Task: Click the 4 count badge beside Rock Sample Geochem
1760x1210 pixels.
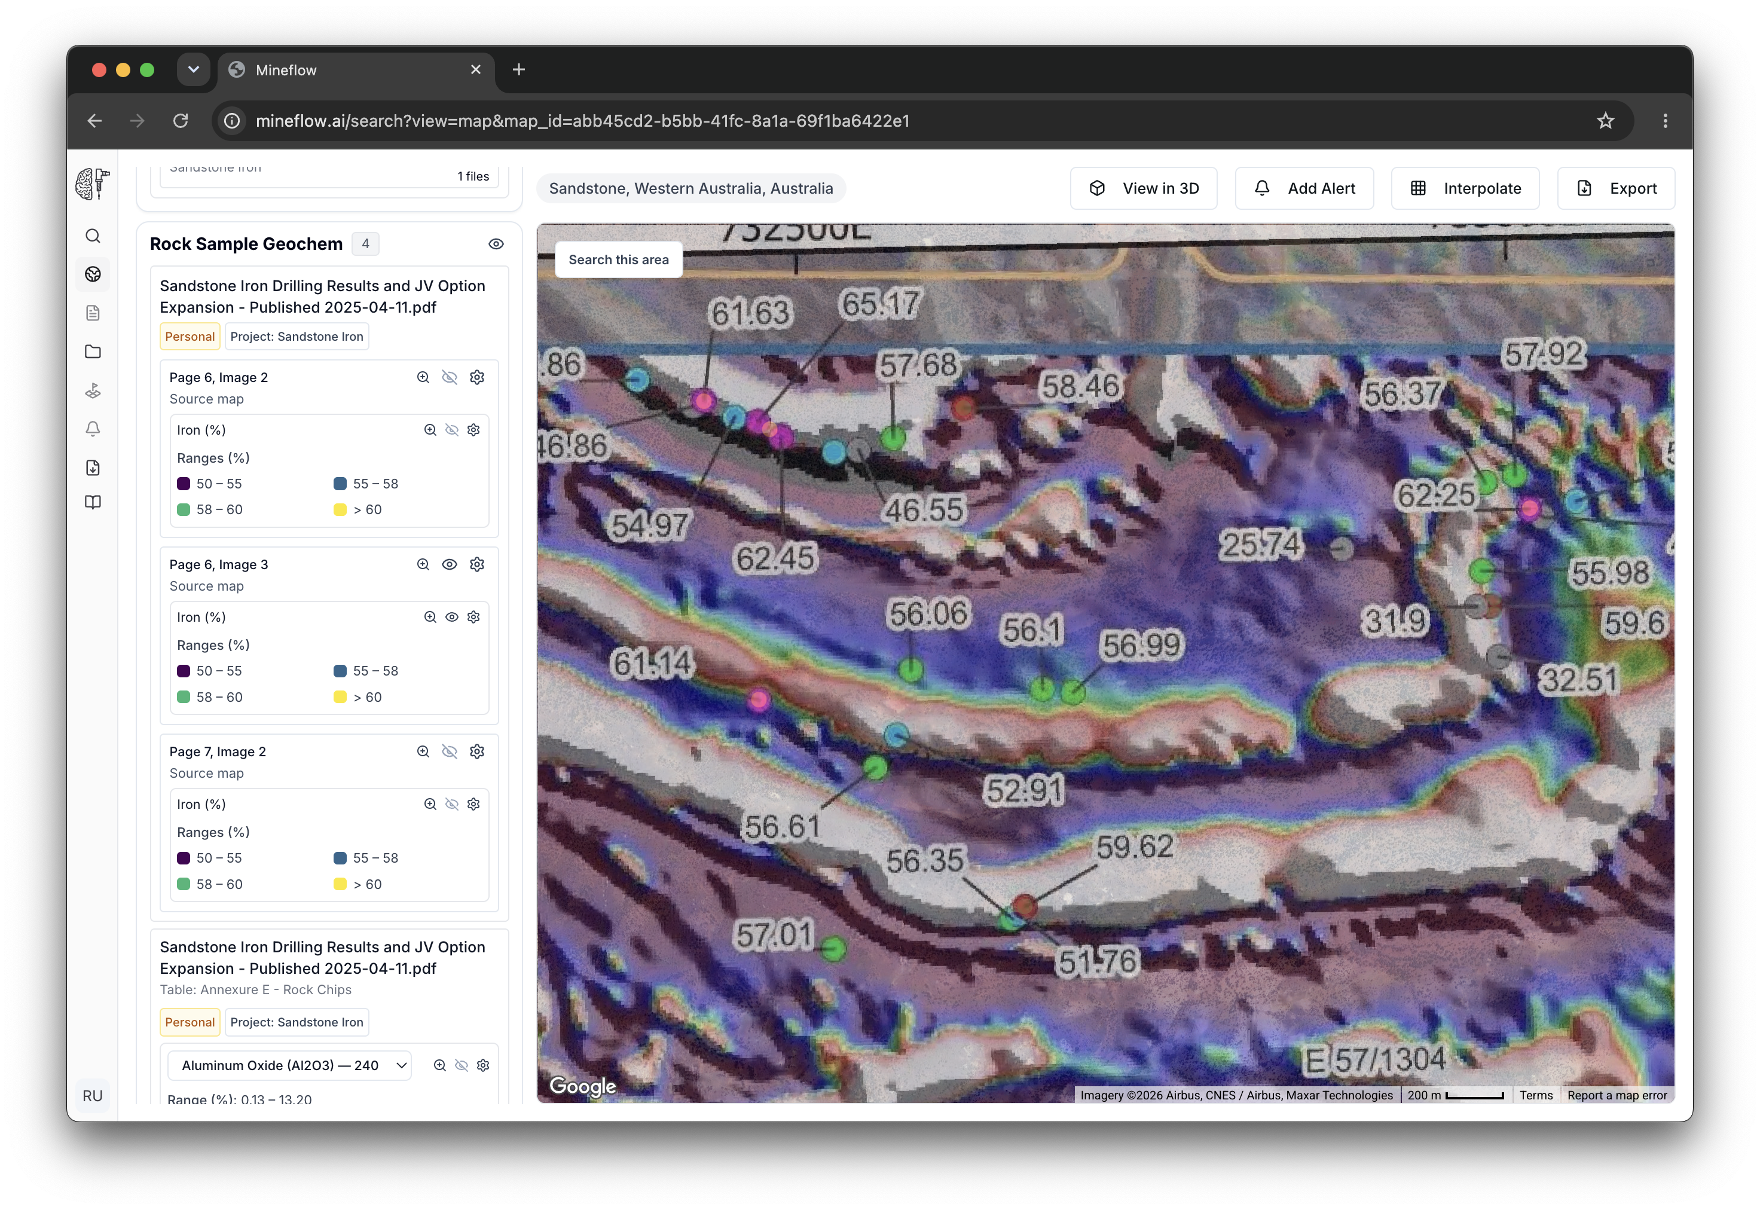Action: tap(365, 244)
